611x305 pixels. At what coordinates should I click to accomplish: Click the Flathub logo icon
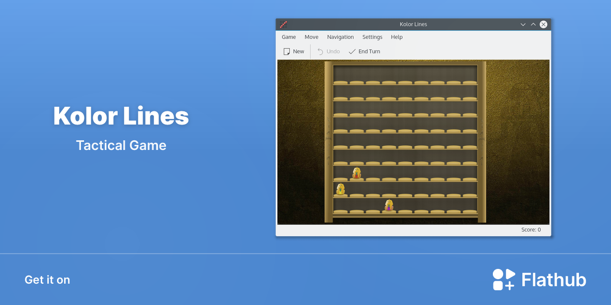click(504, 280)
